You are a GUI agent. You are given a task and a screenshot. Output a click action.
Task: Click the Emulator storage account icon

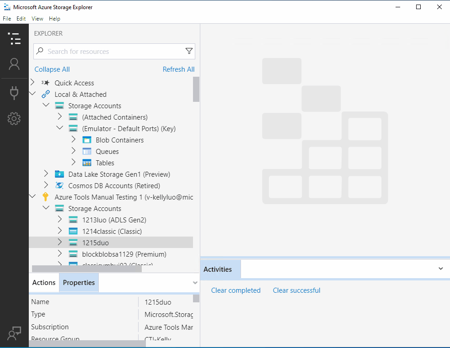73,128
